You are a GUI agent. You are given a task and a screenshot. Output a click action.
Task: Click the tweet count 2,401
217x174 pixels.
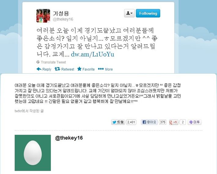131,122
